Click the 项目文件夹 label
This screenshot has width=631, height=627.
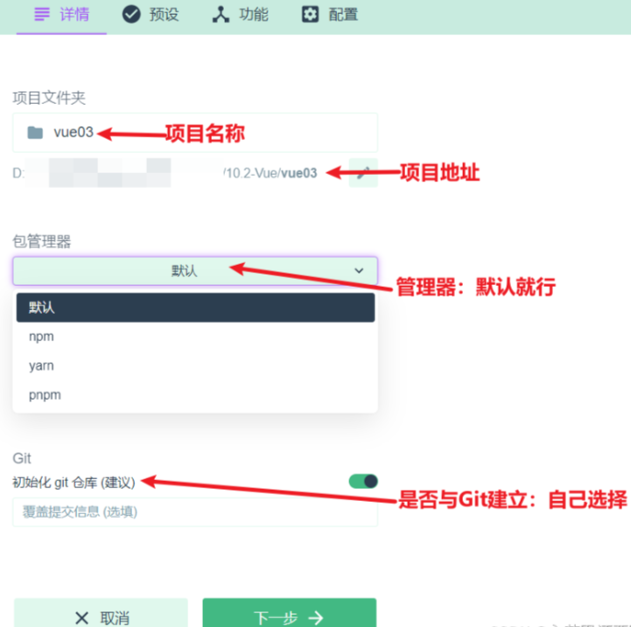(49, 98)
